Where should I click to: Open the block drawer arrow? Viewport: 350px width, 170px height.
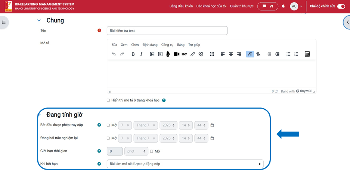[347, 22]
